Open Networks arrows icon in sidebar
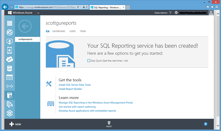Image resolution: width=221 pixels, height=131 pixels. click(10, 86)
